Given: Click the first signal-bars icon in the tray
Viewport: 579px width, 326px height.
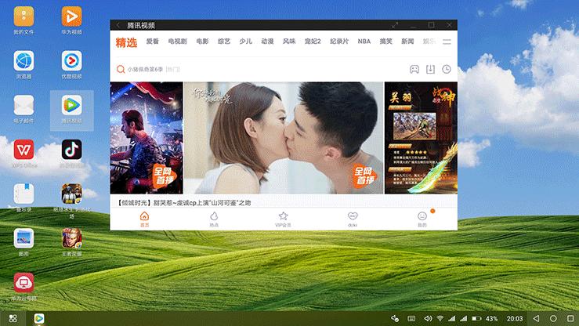Looking at the screenshot, I should coord(451,318).
